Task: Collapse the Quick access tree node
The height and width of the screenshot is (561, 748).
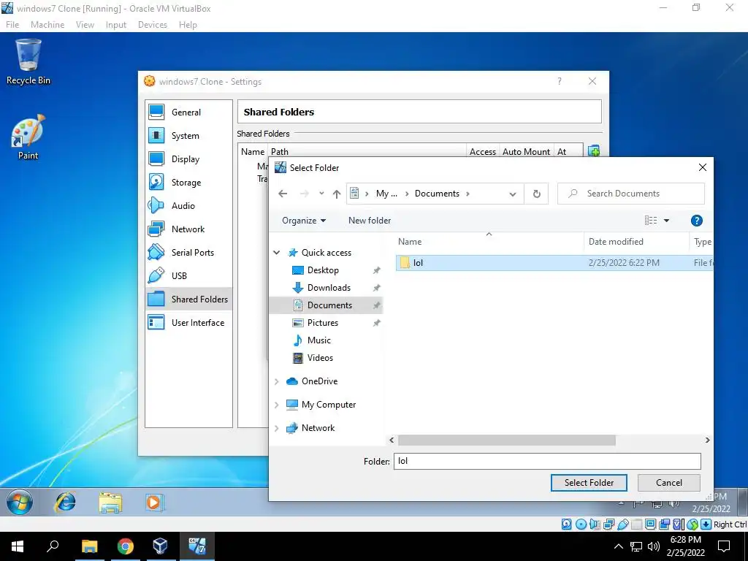Action: (x=277, y=252)
